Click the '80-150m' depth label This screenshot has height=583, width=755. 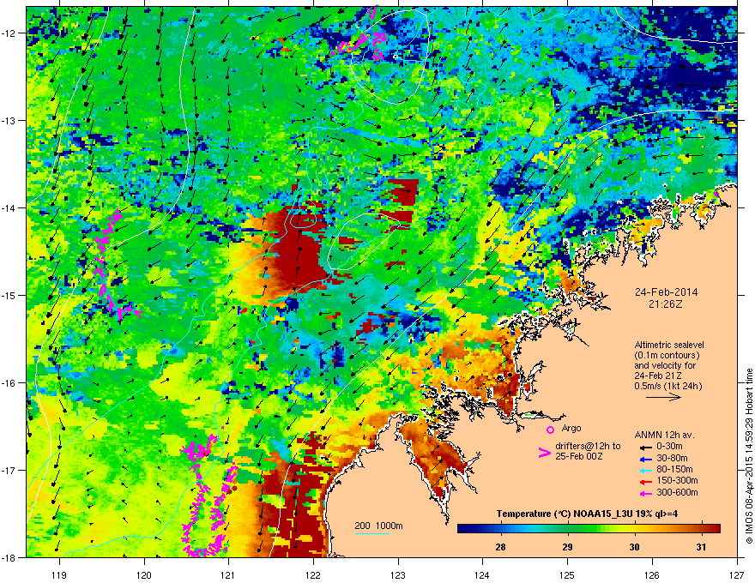pos(674,470)
